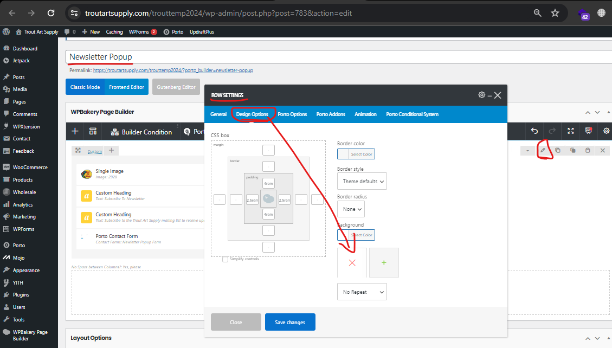Viewport: 612px width, 348px height.
Task: Switch to the Porto Options tab
Action: (x=292, y=114)
